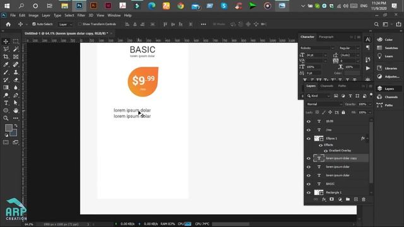Screen dimensions: 404x227
Task: Hide the Ellipse 1 layer
Action: coord(309,139)
